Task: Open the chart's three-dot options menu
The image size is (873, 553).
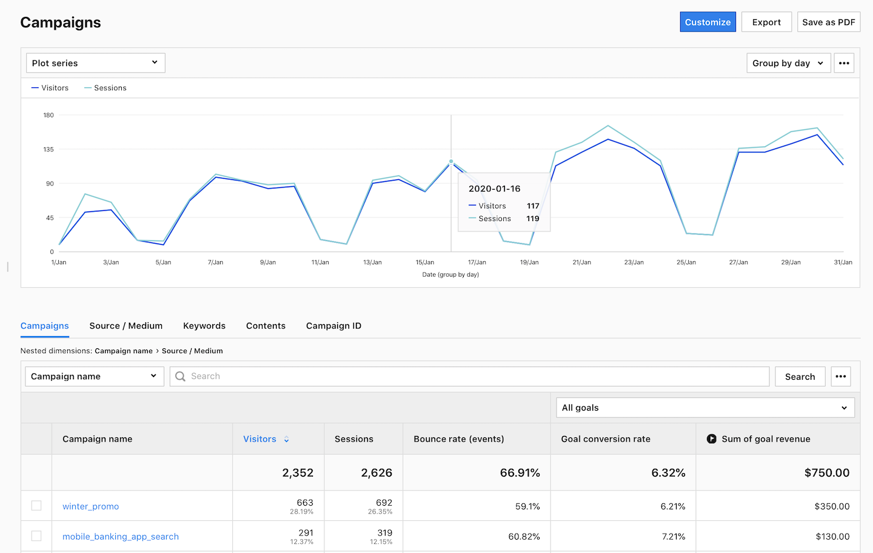Action: click(x=844, y=63)
